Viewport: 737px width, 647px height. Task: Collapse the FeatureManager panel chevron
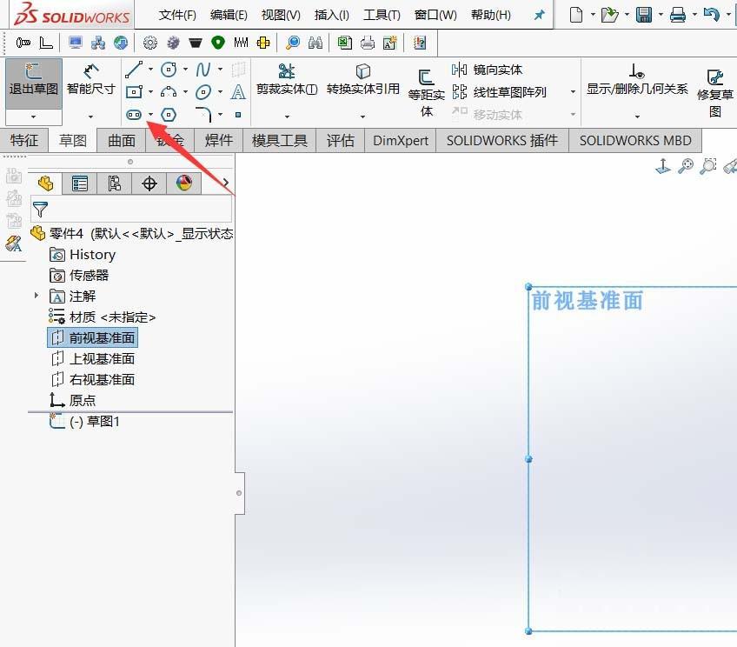coord(228,183)
